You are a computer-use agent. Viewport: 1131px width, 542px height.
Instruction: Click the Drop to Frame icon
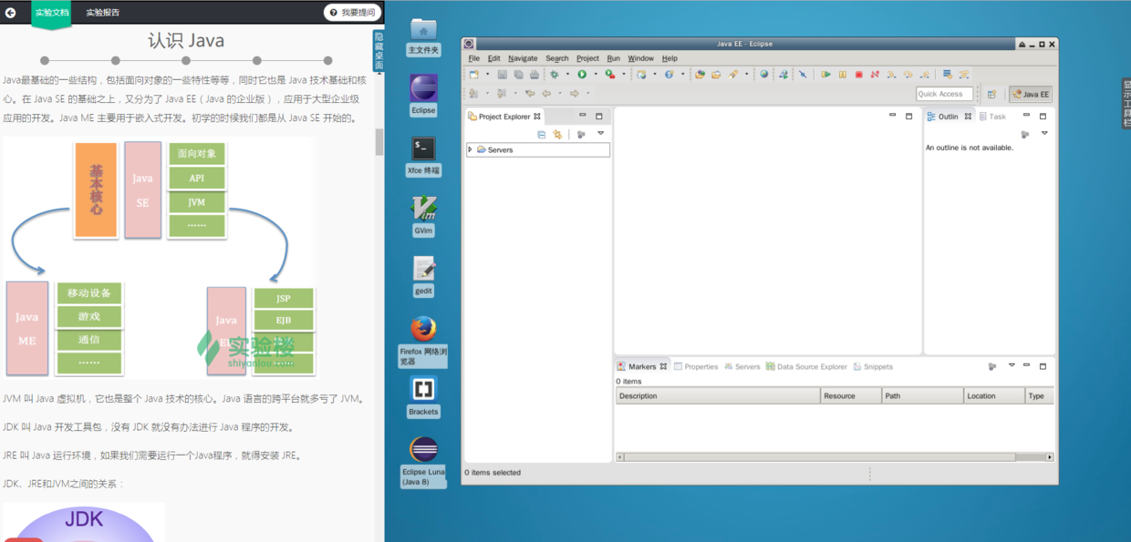948,75
